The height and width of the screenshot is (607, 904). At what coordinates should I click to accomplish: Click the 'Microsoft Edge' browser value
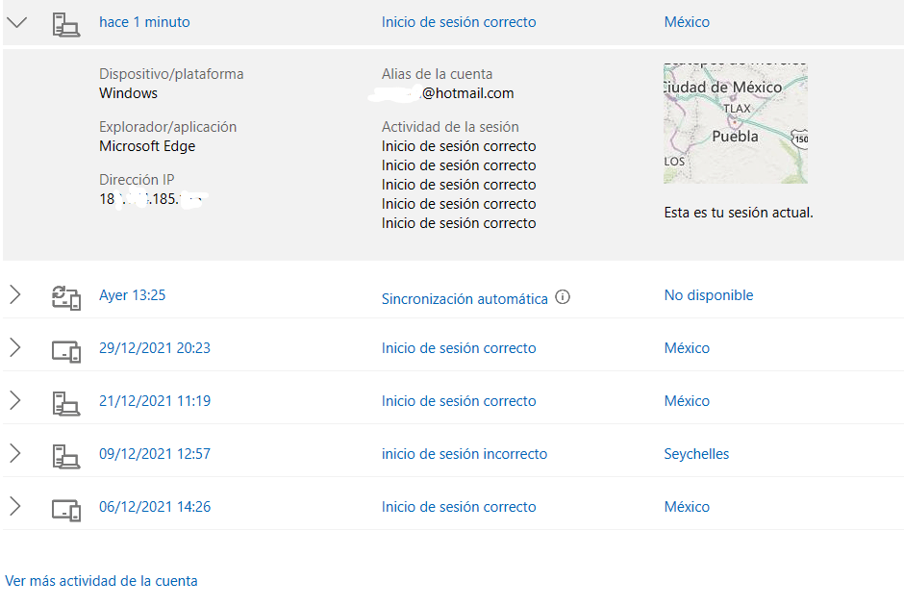coord(147,146)
